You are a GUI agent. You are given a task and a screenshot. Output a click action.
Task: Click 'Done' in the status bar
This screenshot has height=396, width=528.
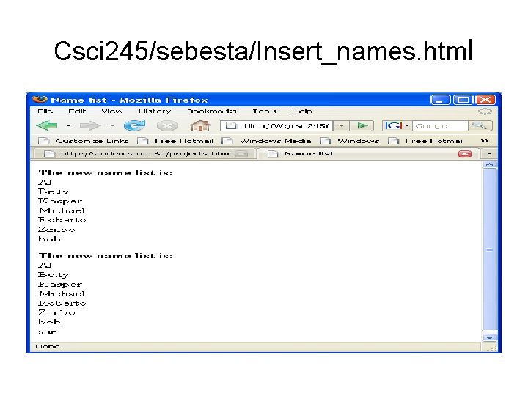(x=48, y=346)
